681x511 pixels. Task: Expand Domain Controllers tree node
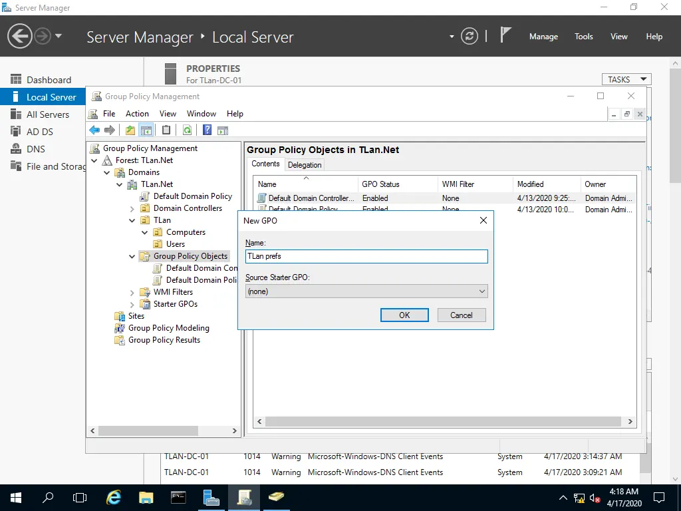click(132, 208)
